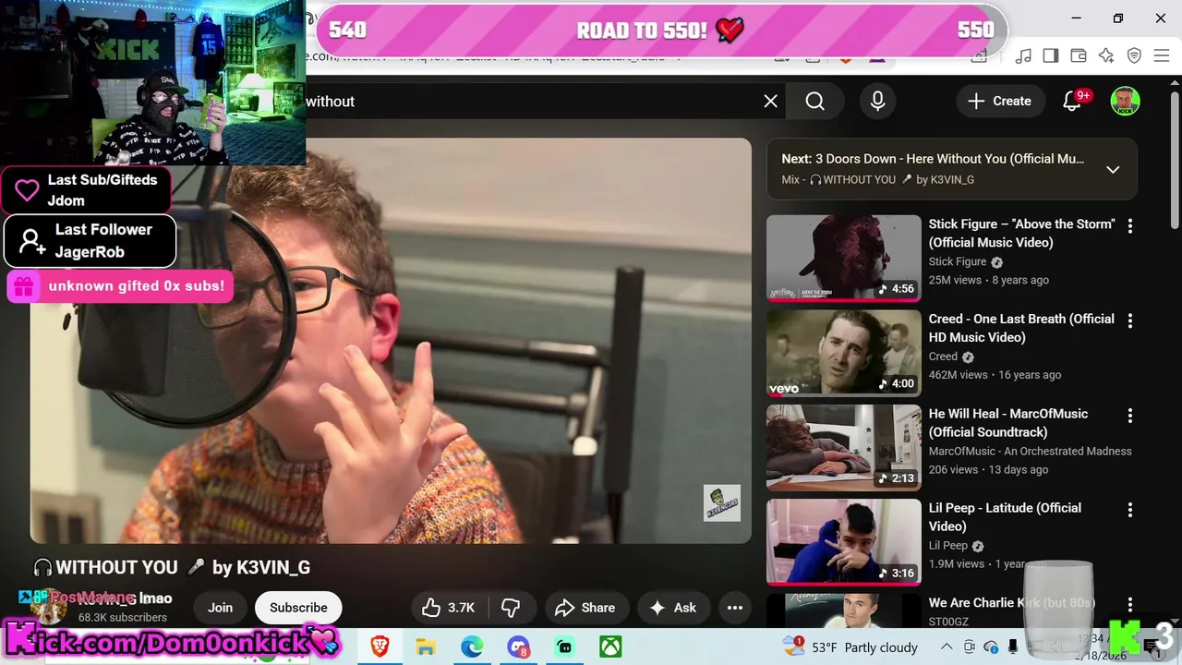This screenshot has width=1182, height=665.
Task: Subscribe to the K3VIN_G channel
Action: click(x=298, y=608)
